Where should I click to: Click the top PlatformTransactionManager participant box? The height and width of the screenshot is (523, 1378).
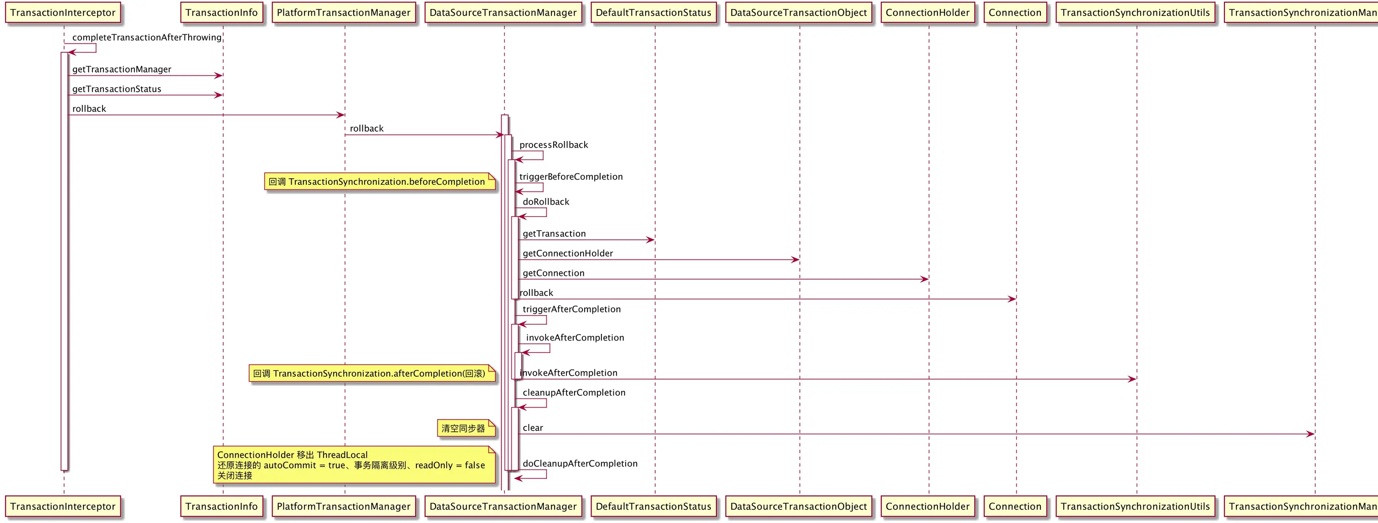pos(344,13)
